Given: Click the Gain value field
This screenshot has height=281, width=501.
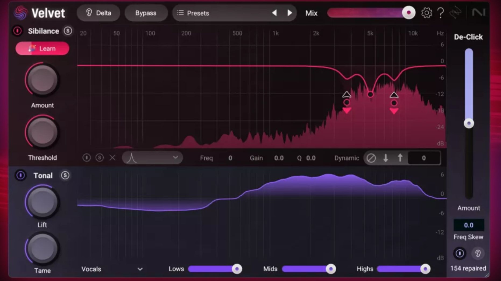Looking at the screenshot, I should point(279,158).
